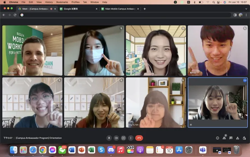This screenshot has width=250, height=157.
Task: Click the date and time Fri Jun 10
Action: pyautogui.click(x=237, y=2)
